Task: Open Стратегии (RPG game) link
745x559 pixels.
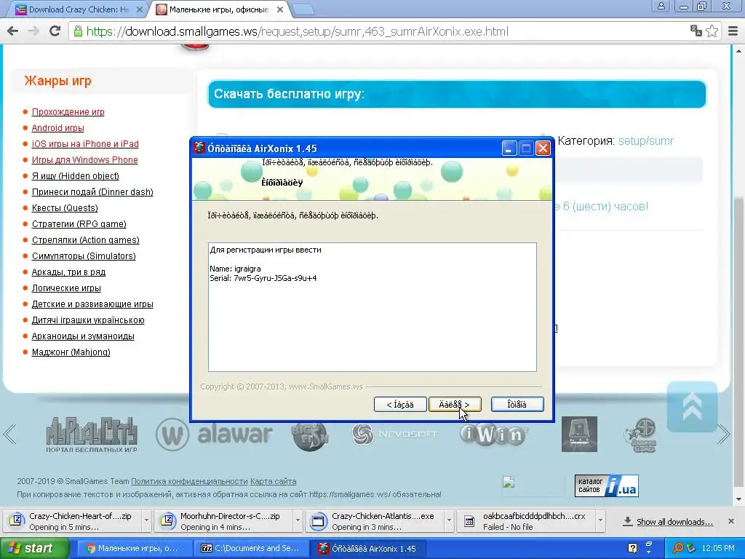Action: (x=79, y=224)
